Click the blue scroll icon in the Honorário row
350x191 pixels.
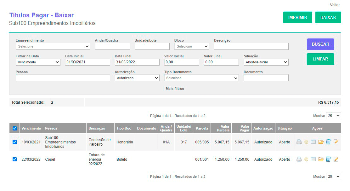pos(328,142)
